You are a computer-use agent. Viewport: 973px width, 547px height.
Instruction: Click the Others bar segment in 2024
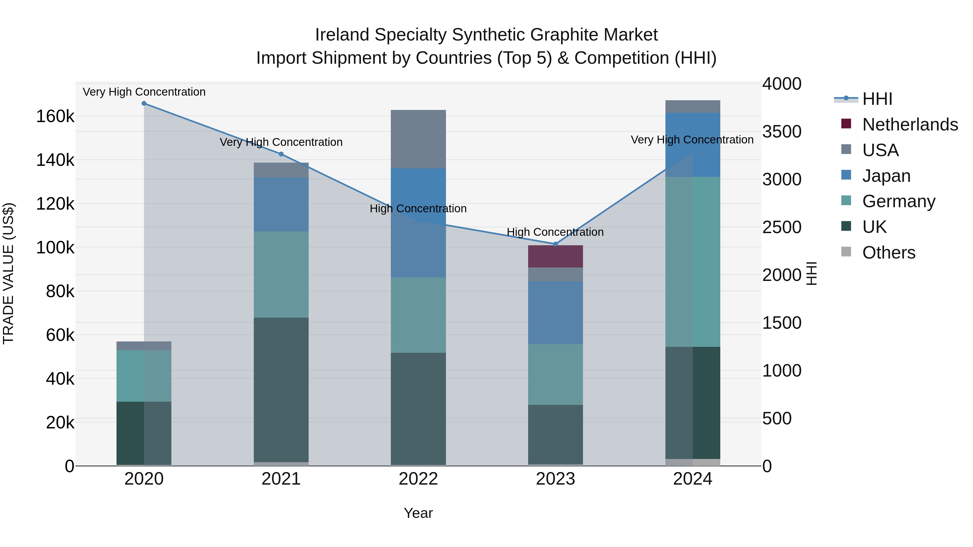click(693, 462)
